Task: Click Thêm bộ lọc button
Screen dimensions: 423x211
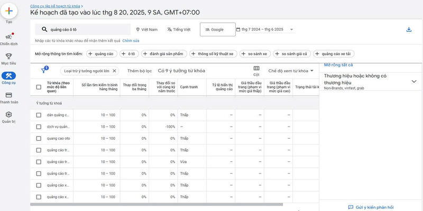Action: (x=140, y=70)
